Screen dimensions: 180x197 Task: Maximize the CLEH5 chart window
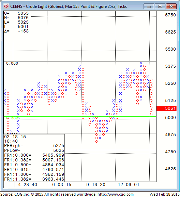coord(160,6)
